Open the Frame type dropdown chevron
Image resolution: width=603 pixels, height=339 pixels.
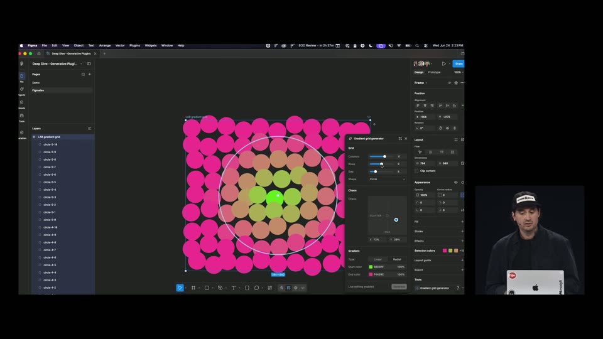(426, 83)
